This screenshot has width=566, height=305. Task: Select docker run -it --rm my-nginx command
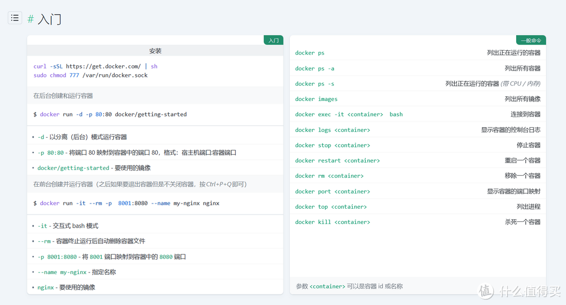[x=126, y=204]
